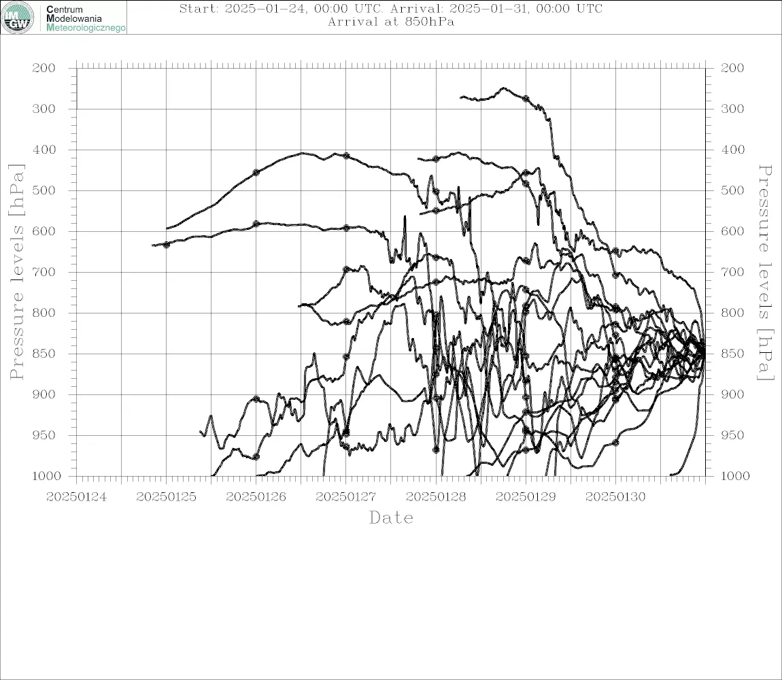Click the left axis 600 label
Image resolution: width=782 pixels, height=680 pixels.
[44, 231]
